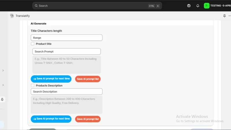Open the notifications bell
231x130 pixels.
coord(198,6)
